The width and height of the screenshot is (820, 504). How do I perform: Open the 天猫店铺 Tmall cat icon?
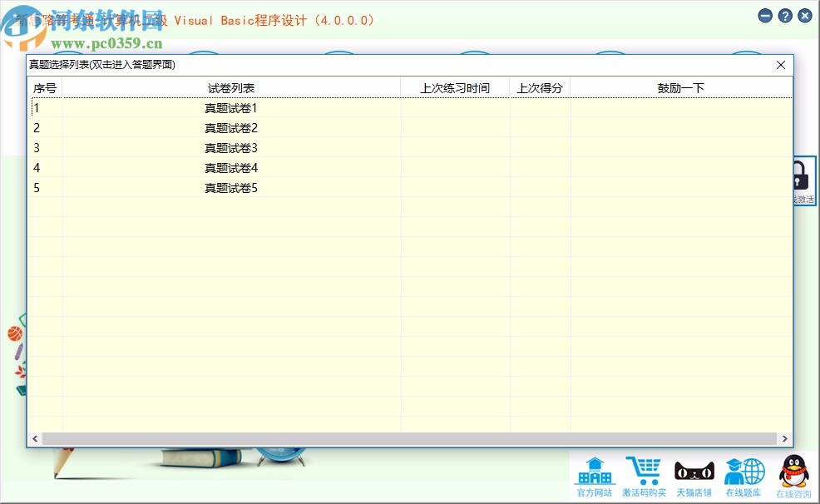coord(694,474)
